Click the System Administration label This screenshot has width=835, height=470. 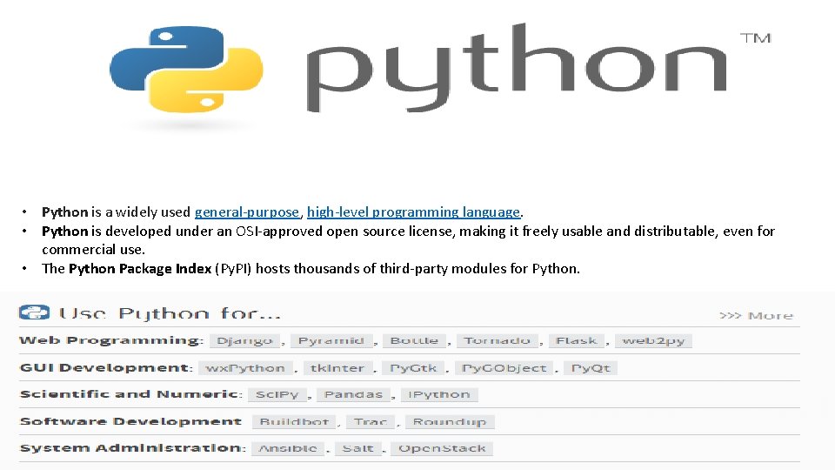click(x=132, y=448)
